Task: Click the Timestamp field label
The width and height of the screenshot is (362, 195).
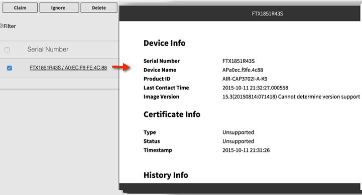Action: point(158,150)
